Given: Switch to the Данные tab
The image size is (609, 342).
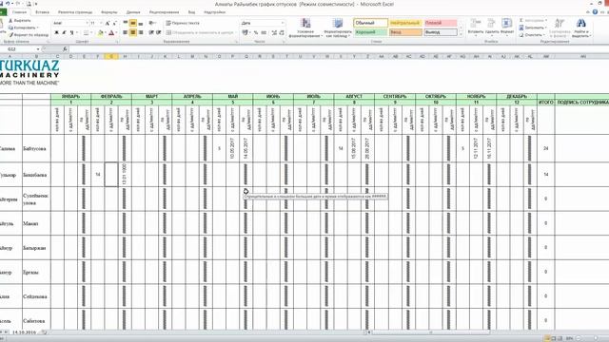Looking at the screenshot, I should pos(133,12).
